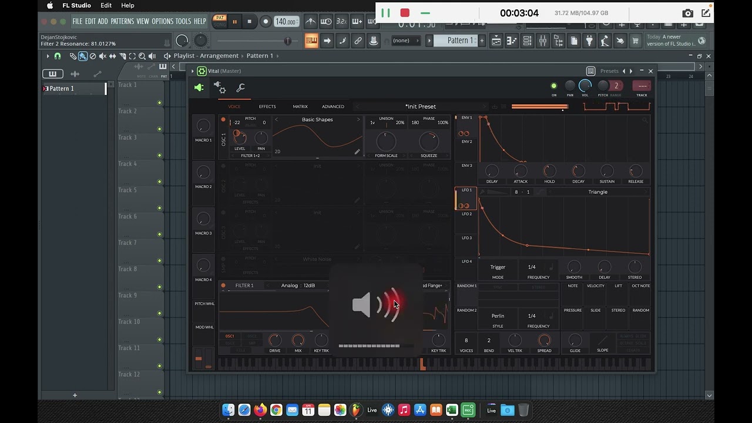The width and height of the screenshot is (752, 423).
Task: Mute Track 1 using its green dot
Action: coord(159,103)
